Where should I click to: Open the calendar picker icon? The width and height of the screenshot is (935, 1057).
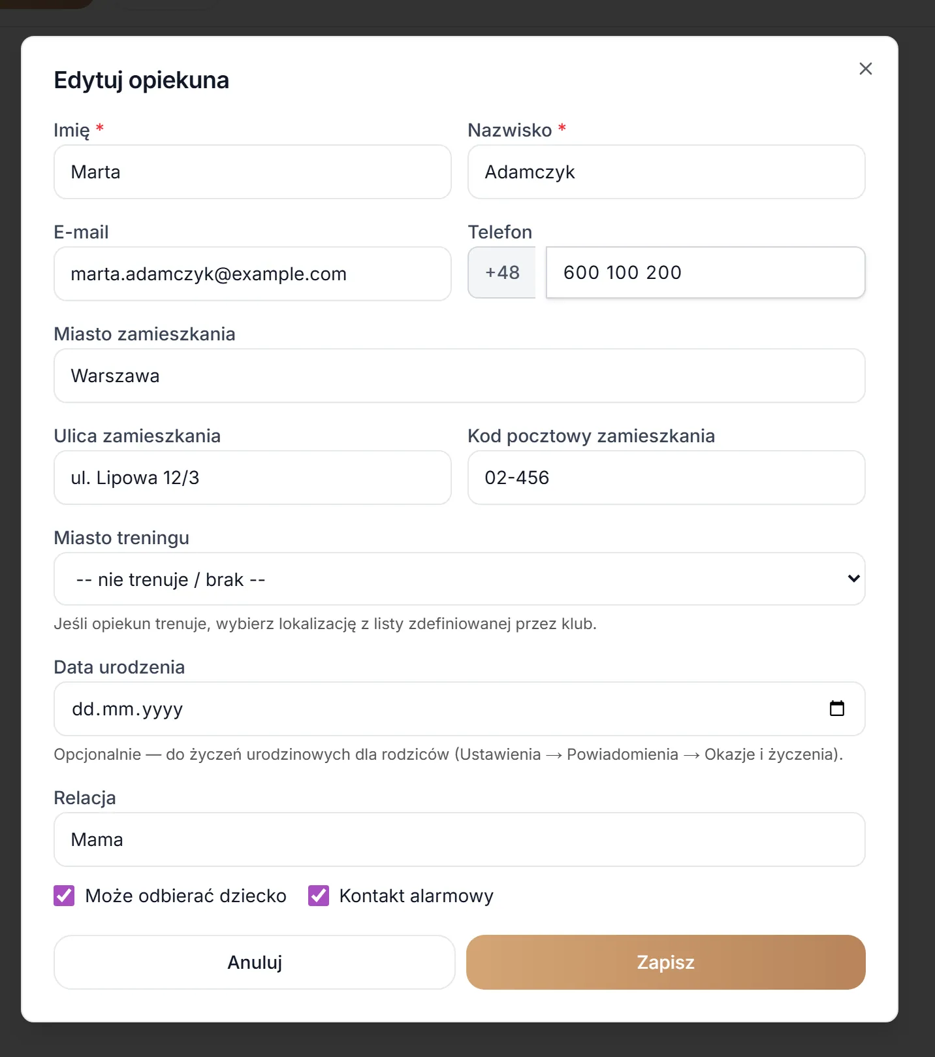click(837, 708)
